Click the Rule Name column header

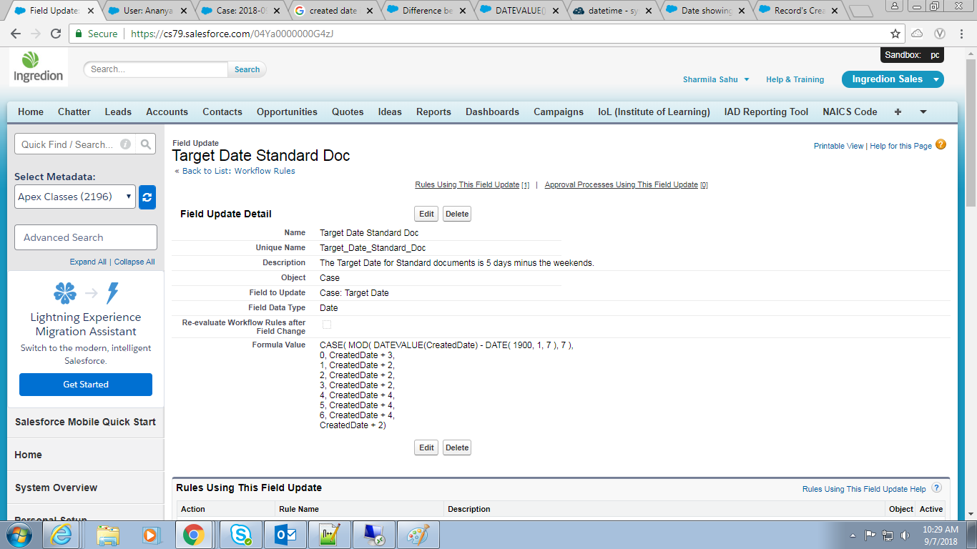299,509
